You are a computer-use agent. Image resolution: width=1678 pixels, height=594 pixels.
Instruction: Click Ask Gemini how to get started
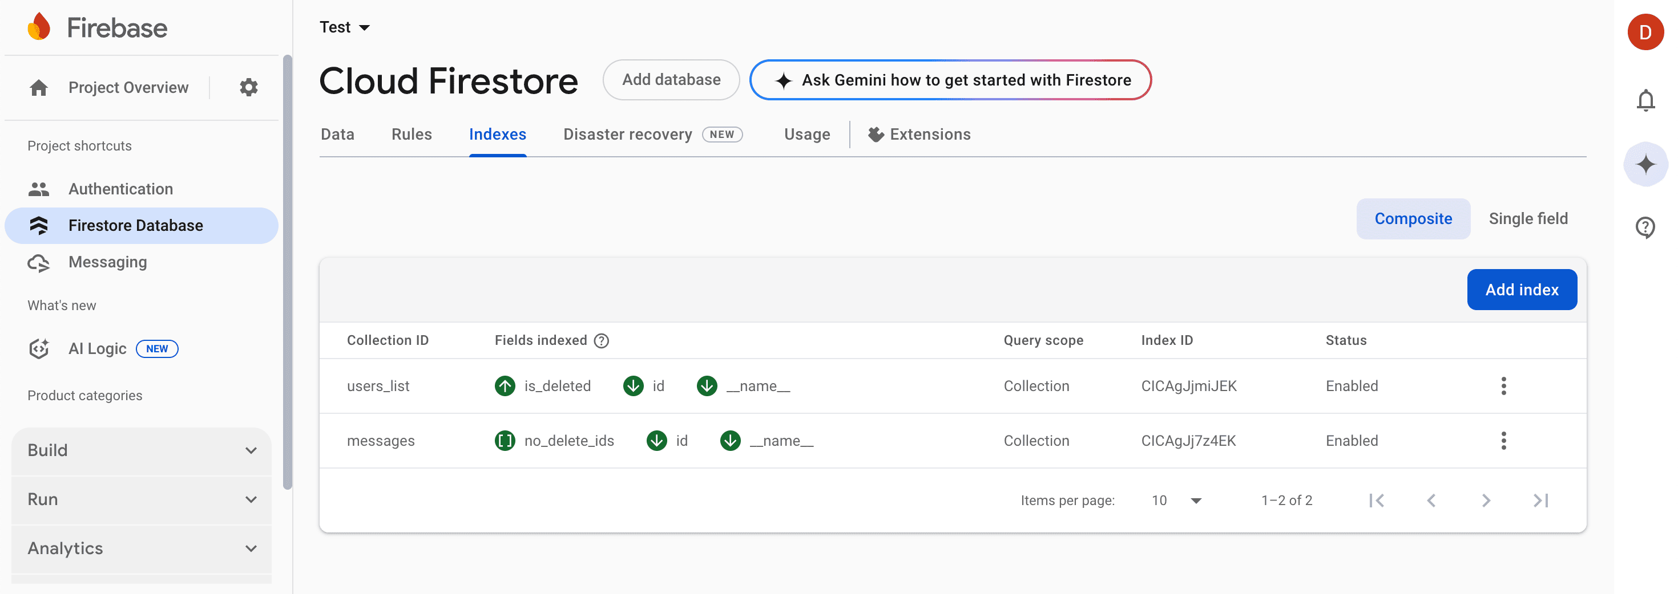(951, 80)
